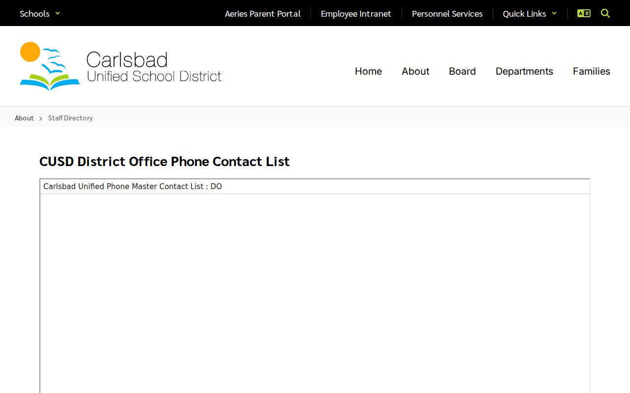This screenshot has height=393, width=630.
Task: Open the Departments menu item
Action: click(x=524, y=71)
